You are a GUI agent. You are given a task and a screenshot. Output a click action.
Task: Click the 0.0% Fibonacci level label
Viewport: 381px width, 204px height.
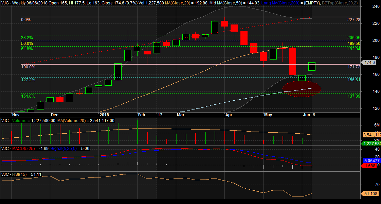point(26,20)
